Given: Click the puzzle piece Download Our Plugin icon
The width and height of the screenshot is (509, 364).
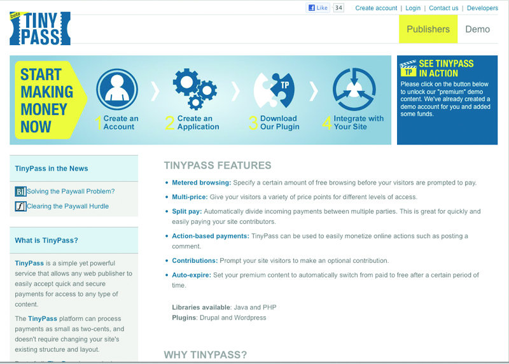Looking at the screenshot, I should pyautogui.click(x=274, y=90).
